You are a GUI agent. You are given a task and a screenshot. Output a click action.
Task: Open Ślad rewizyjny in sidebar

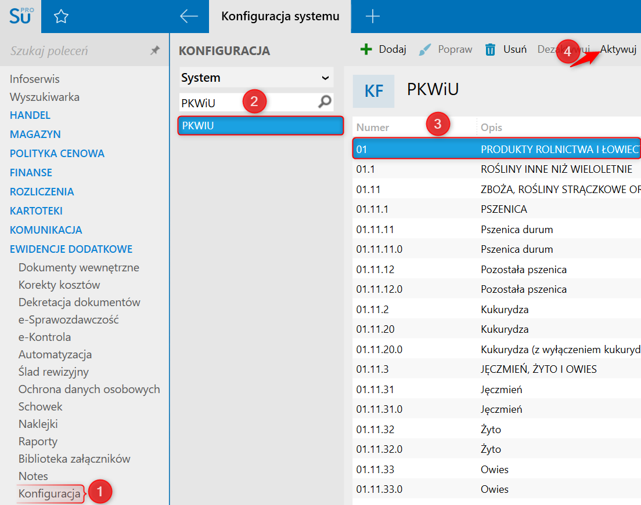(53, 372)
